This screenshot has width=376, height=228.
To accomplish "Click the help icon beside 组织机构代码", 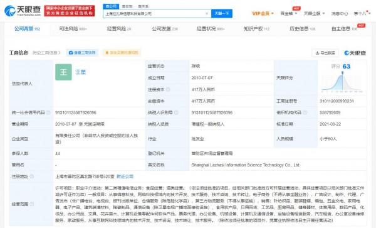I will click(x=305, y=112).
